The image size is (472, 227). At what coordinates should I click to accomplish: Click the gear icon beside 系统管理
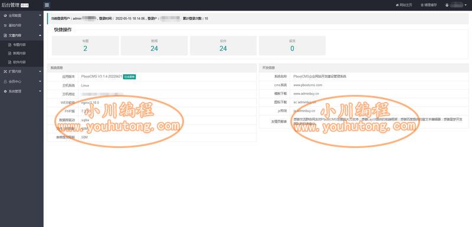[5, 91]
